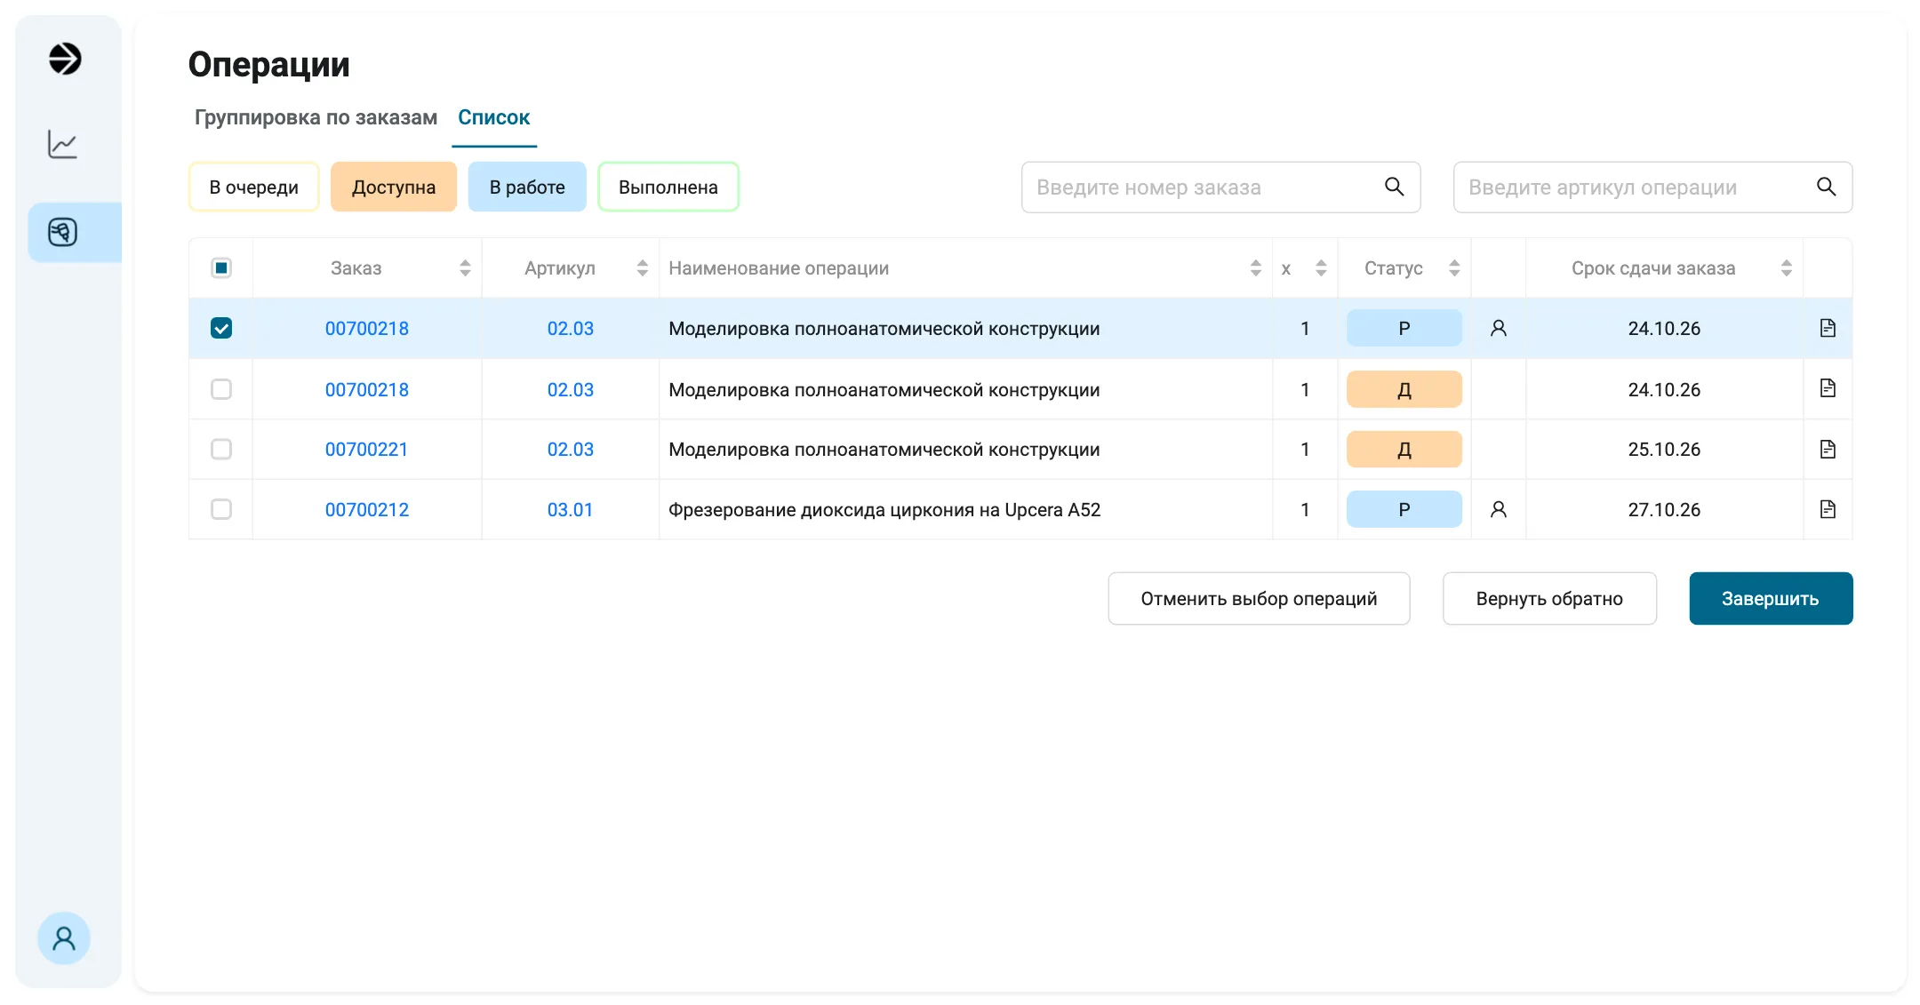The width and height of the screenshot is (1920, 1005).
Task: Open the user profile avatar at the sidebar bottom
Action: tap(64, 938)
